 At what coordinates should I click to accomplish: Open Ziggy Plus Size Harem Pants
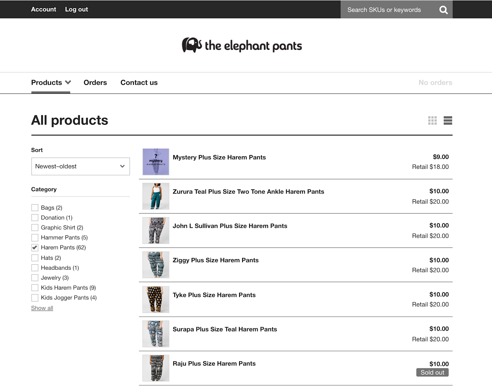pyautogui.click(x=216, y=260)
